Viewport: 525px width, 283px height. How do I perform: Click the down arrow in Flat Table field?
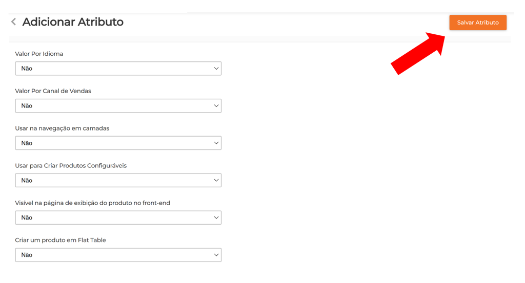(x=216, y=255)
